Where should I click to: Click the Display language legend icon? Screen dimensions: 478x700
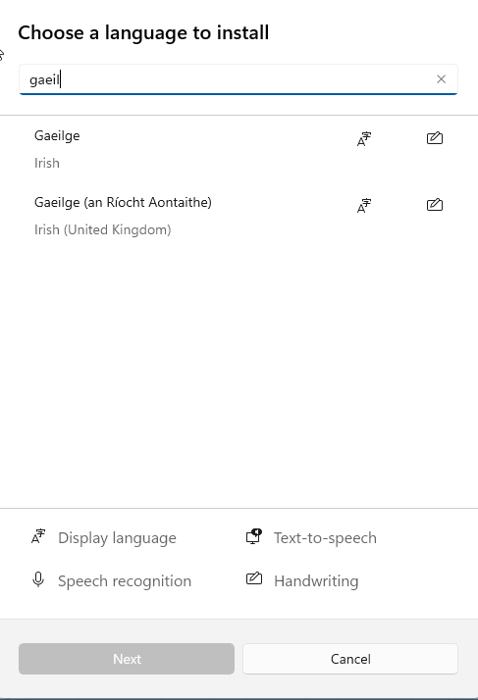coord(38,536)
